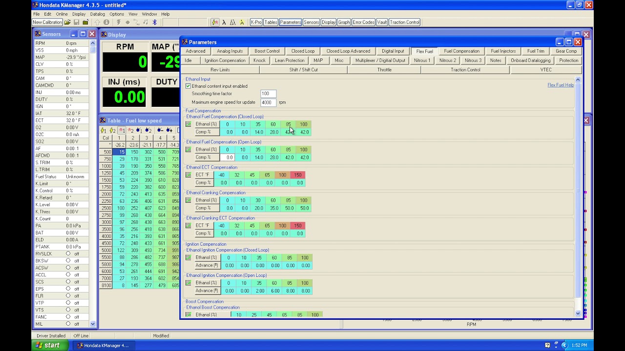Switch to Boost Control tab
This screenshot has height=351, width=625.
point(267,51)
